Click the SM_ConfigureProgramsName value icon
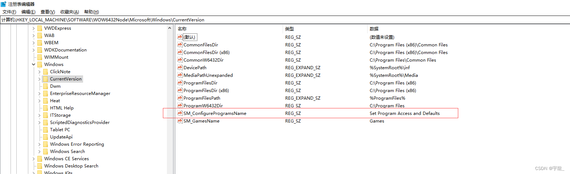 coord(180,113)
